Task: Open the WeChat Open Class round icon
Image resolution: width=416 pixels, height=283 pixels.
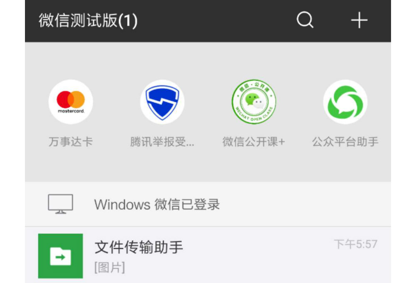Action: click(254, 102)
